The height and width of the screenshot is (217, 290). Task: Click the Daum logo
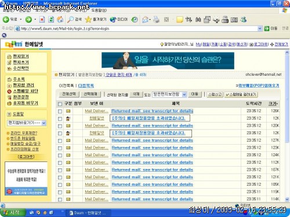13,45
